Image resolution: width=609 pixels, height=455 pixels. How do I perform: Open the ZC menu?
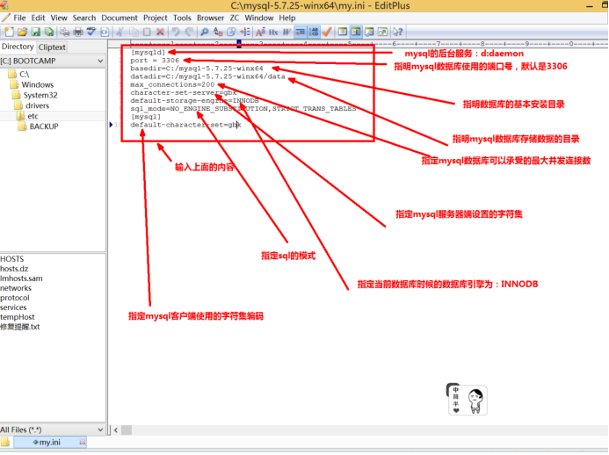coord(235,18)
